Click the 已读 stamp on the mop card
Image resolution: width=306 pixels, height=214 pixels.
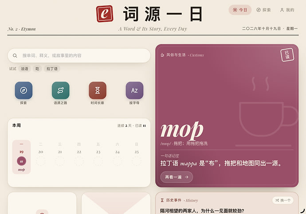(x=287, y=55)
